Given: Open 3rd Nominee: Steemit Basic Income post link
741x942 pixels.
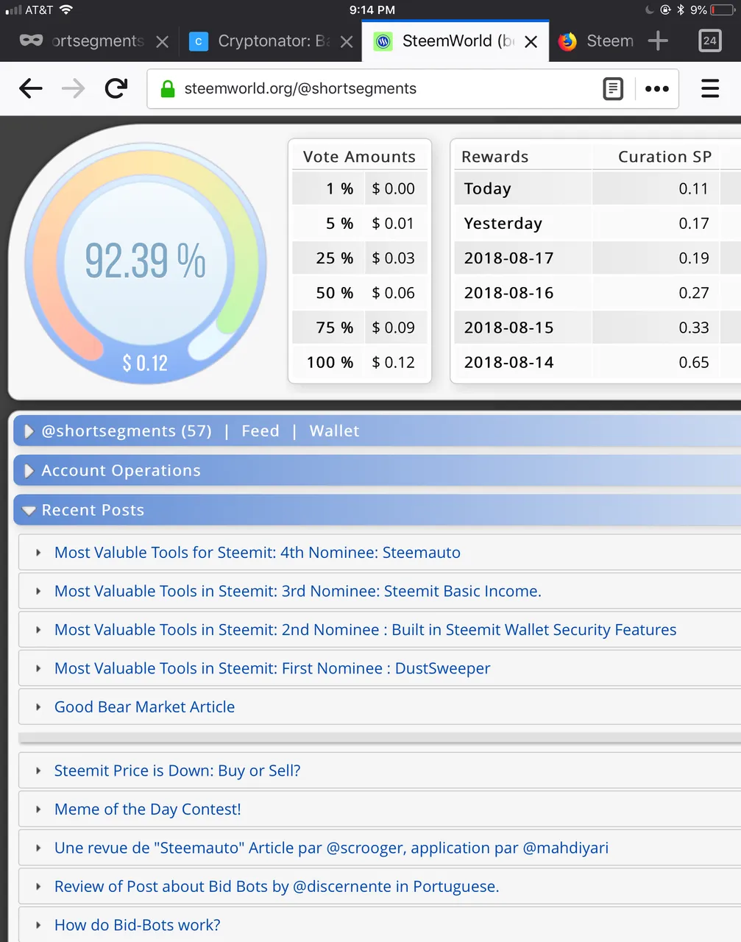Looking at the screenshot, I should coord(298,592).
